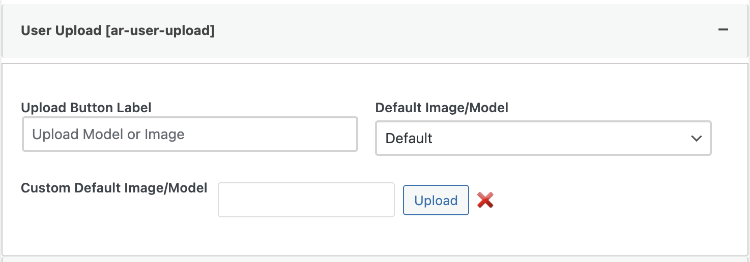Click the "User Upload [ar-user-upload]" title text
The height and width of the screenshot is (262, 750).
tap(118, 30)
